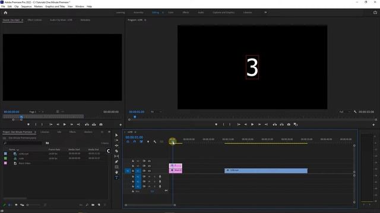Switch to the Effects tab in Project panel

coord(72,132)
